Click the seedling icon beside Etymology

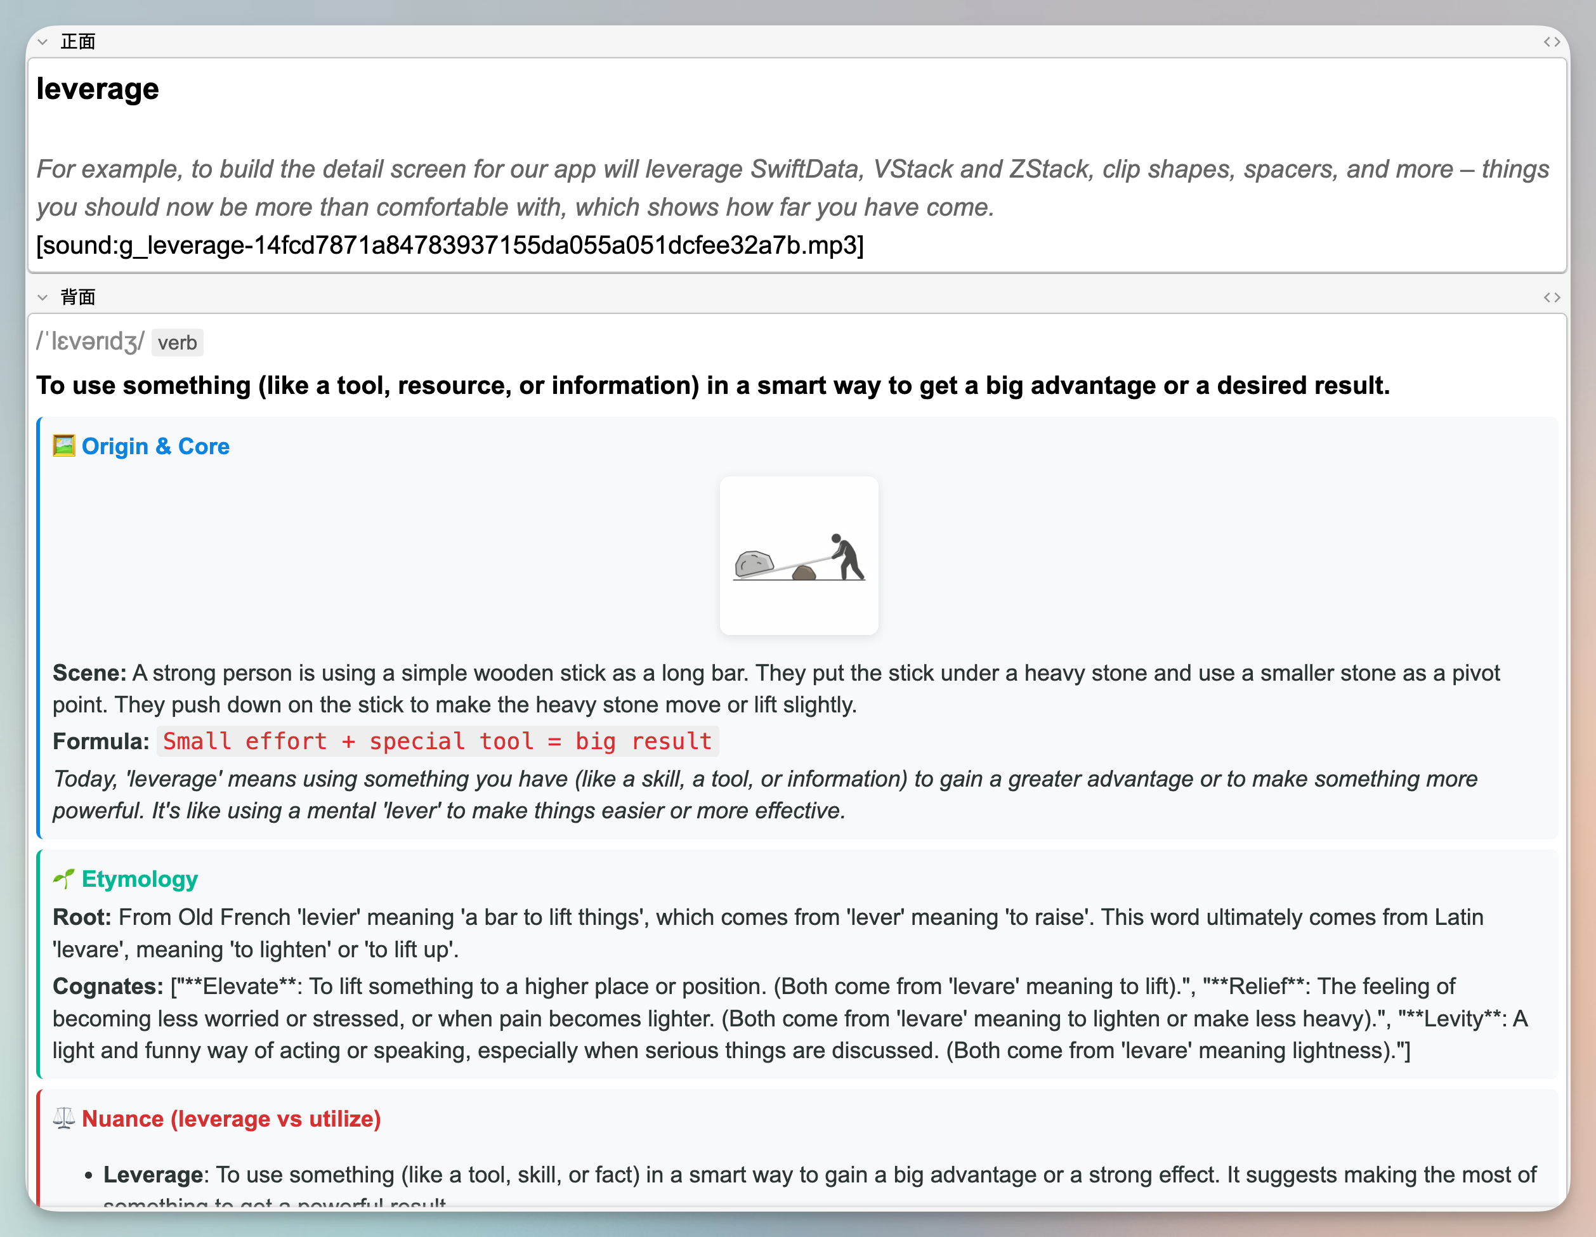(63, 878)
